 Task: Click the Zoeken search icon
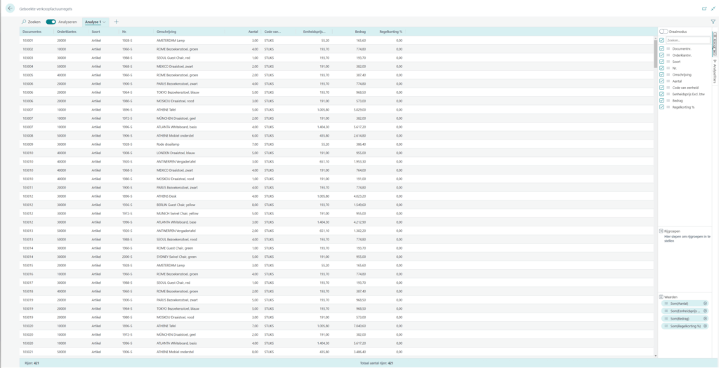coord(25,22)
